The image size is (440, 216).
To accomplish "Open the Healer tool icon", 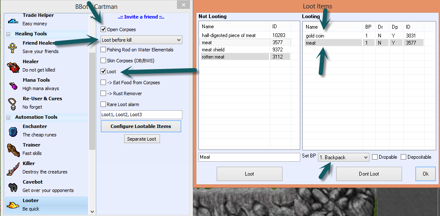I will coord(12,66).
